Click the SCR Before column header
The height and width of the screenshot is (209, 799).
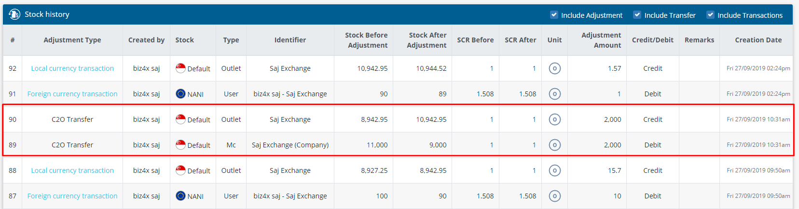click(x=475, y=40)
